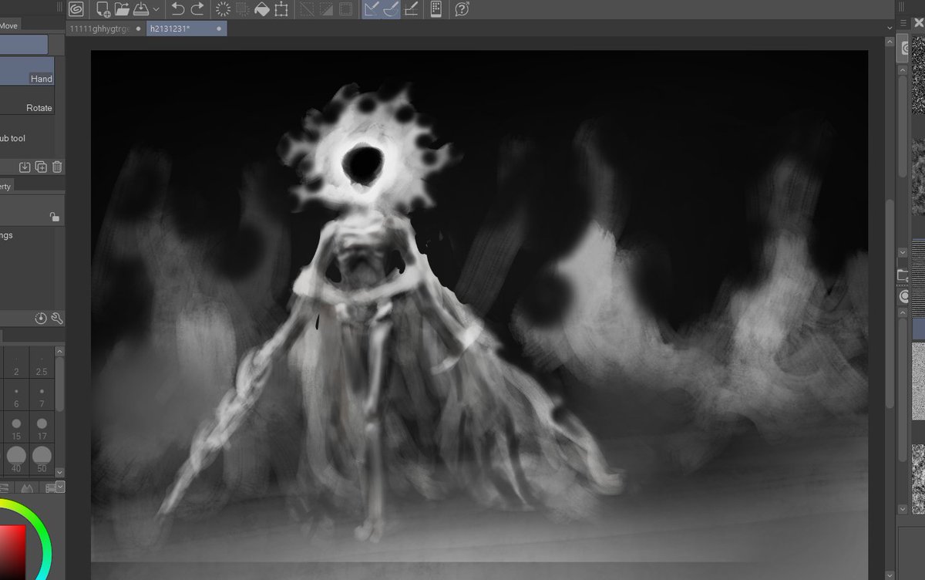This screenshot has width=925, height=580.
Task: Click the invert selection icon
Action: (x=326, y=9)
